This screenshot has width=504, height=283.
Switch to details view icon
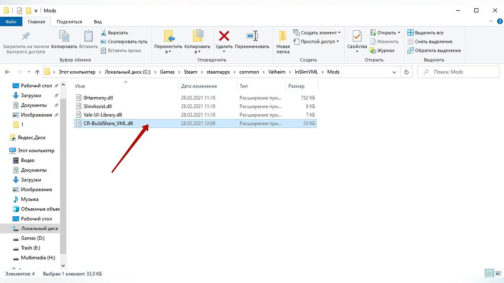tap(490, 274)
